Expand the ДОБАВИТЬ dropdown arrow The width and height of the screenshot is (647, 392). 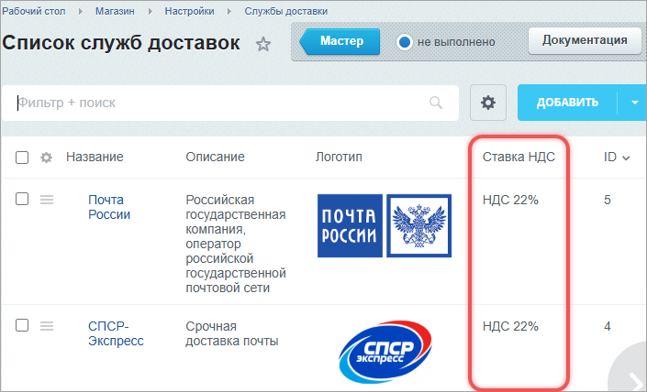coord(634,103)
